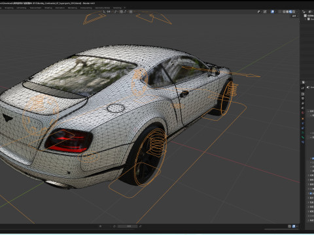Open the Rendering workspace tab
Image resolution: width=314 pixels, height=235 pixels.
(73, 8)
